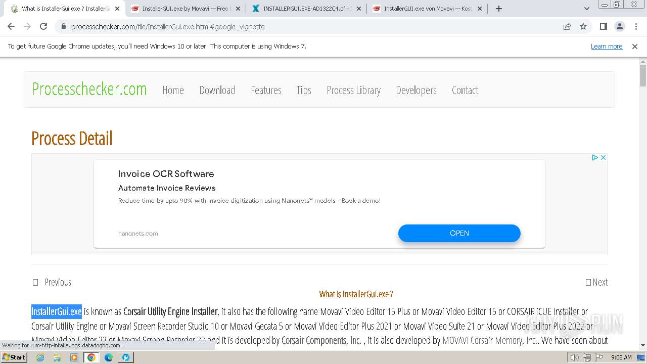Go forward in browser history

[x=27, y=27]
